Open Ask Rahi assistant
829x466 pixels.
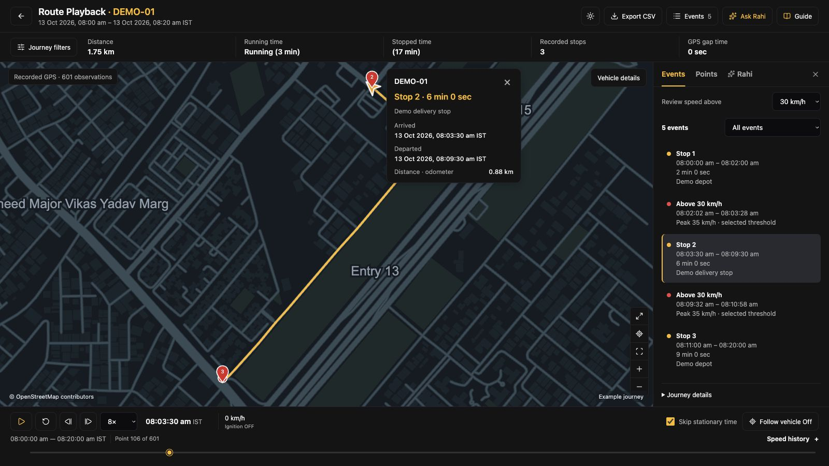747,16
